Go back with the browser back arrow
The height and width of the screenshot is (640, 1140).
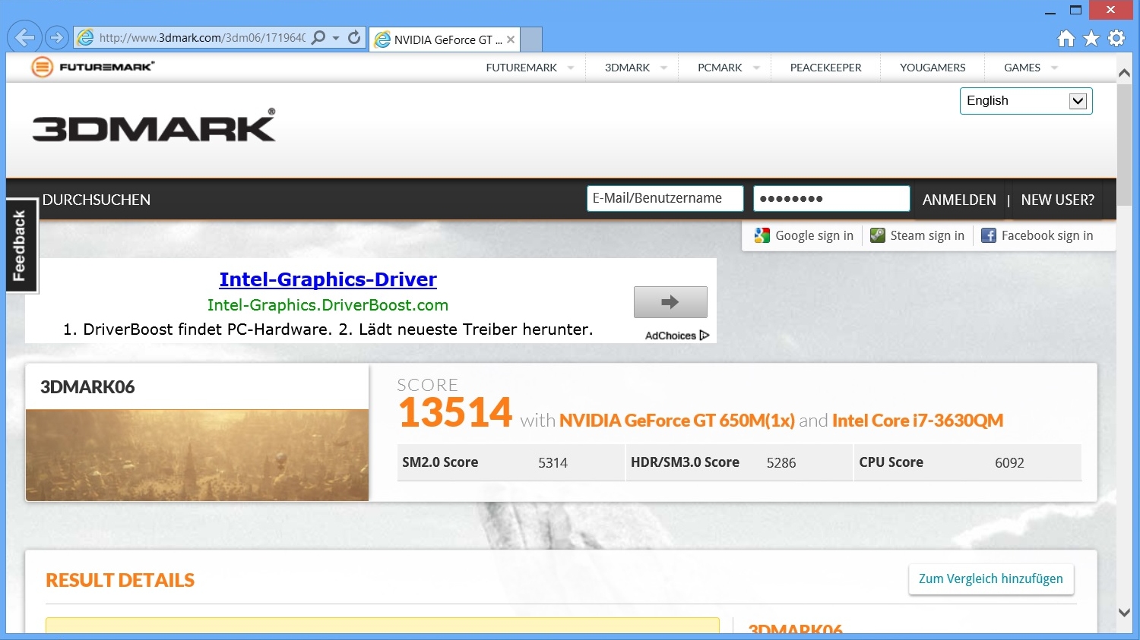coord(24,36)
